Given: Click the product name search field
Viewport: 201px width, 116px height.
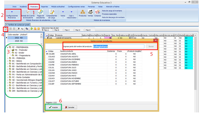Looking at the screenshot, I should (x=118, y=46).
